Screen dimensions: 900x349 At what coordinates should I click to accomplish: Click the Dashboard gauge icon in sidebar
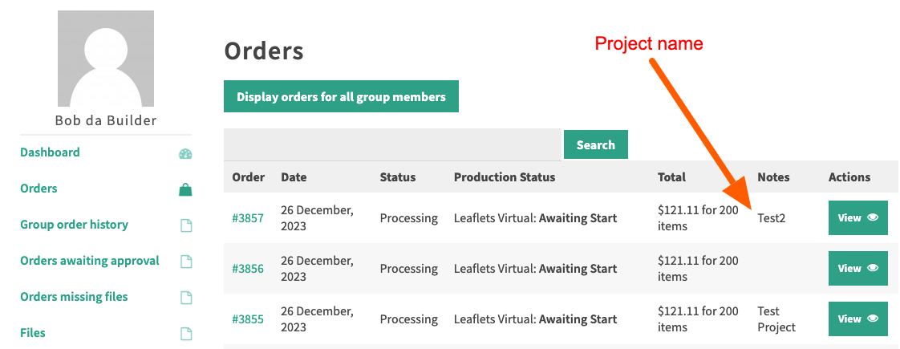[x=185, y=153]
